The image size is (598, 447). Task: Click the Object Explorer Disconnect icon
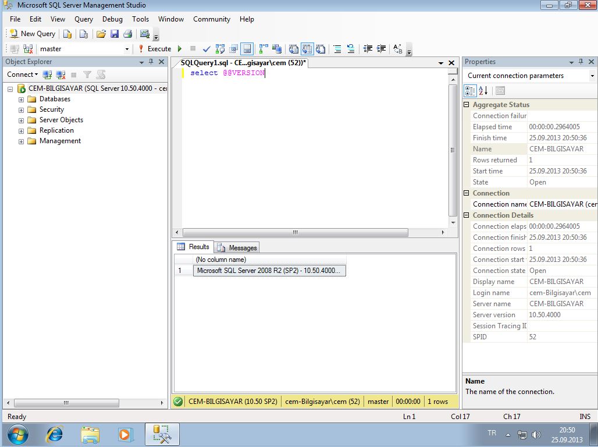[60, 75]
